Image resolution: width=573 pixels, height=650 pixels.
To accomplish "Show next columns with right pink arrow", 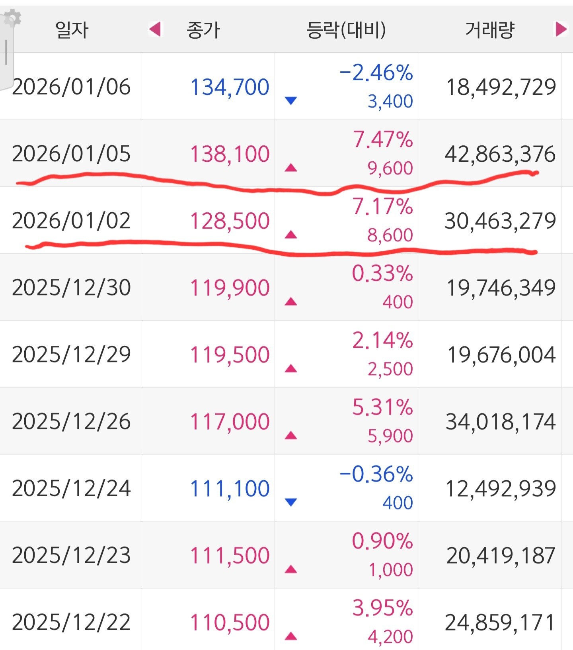I will point(561,29).
